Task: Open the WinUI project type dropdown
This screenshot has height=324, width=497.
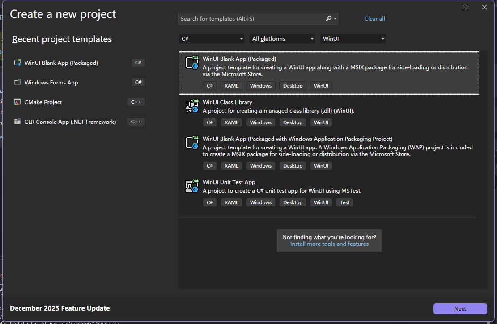Action: (353, 39)
